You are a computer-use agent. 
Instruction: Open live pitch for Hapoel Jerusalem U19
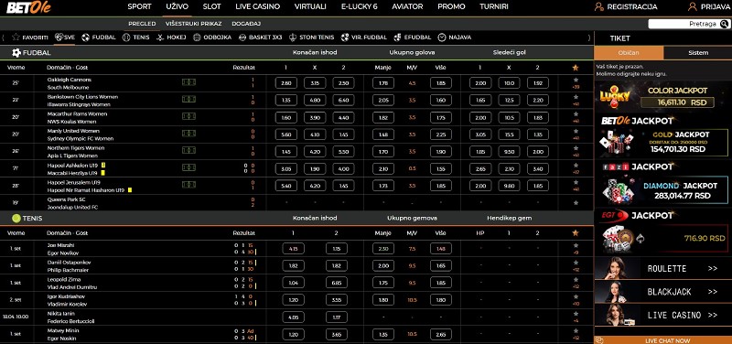[188, 185]
